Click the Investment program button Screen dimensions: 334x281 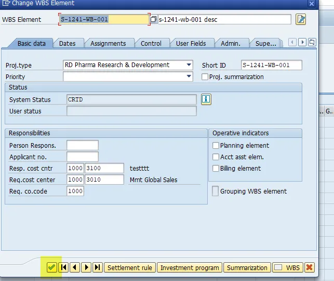(190, 267)
